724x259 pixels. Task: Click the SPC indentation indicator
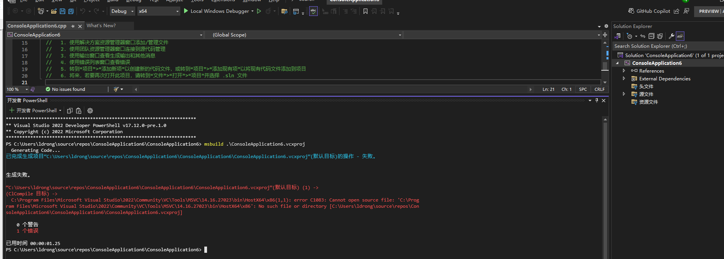pyautogui.click(x=583, y=89)
